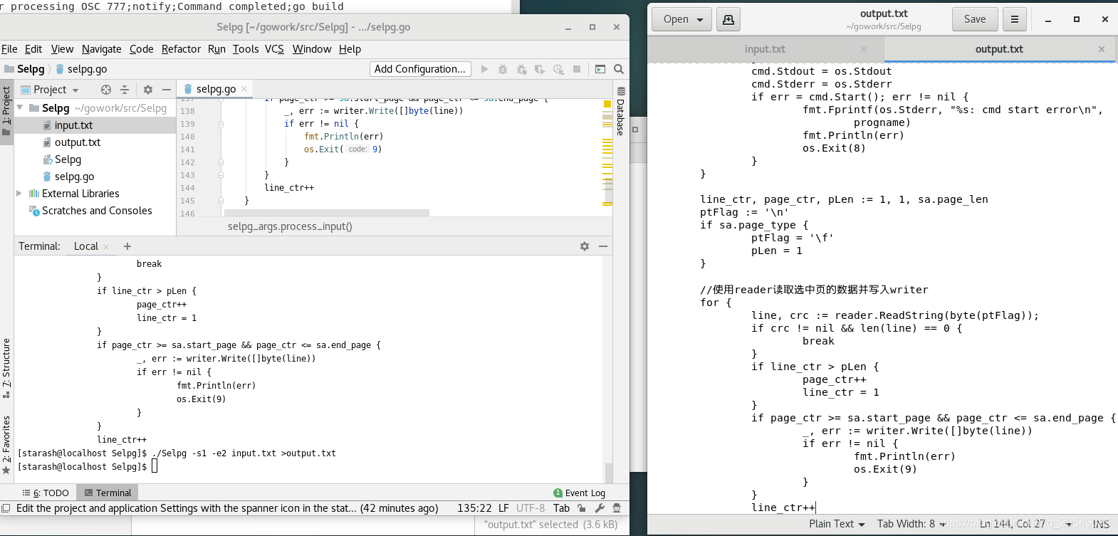Image resolution: width=1118 pixels, height=536 pixels.
Task: Click the terminal vertical scrollbar thumb
Action: click(x=609, y=473)
